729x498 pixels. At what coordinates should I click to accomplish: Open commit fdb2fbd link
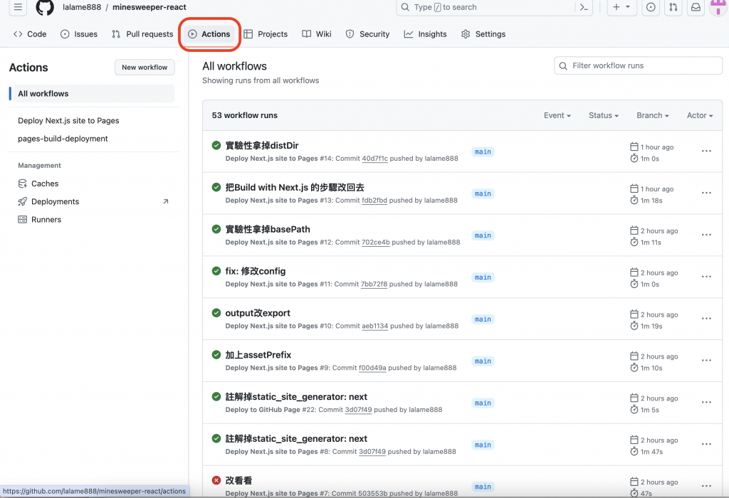tap(374, 200)
